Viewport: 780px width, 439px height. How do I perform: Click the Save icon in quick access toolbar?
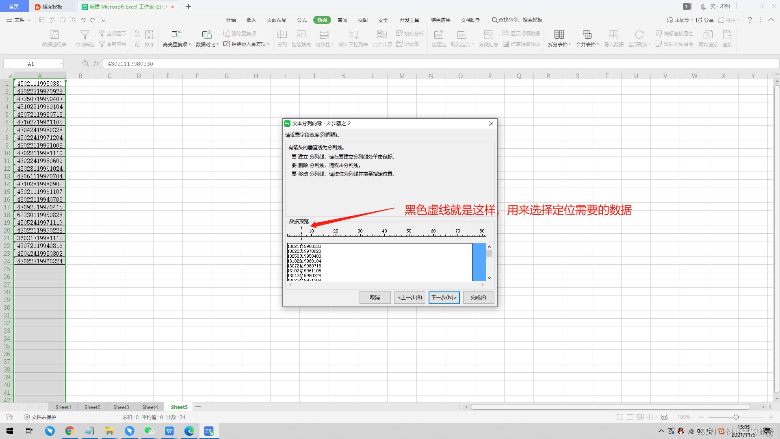click(42, 20)
